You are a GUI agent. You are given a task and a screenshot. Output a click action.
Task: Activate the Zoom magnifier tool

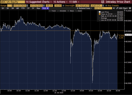(x=76, y=11)
